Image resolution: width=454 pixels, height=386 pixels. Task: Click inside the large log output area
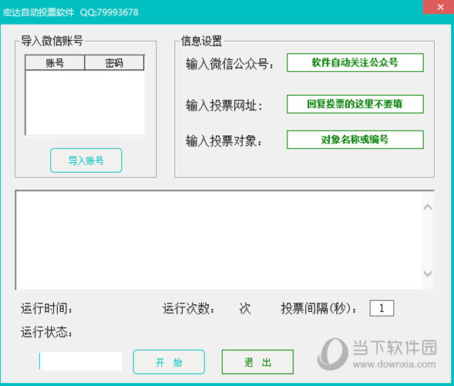(219, 240)
